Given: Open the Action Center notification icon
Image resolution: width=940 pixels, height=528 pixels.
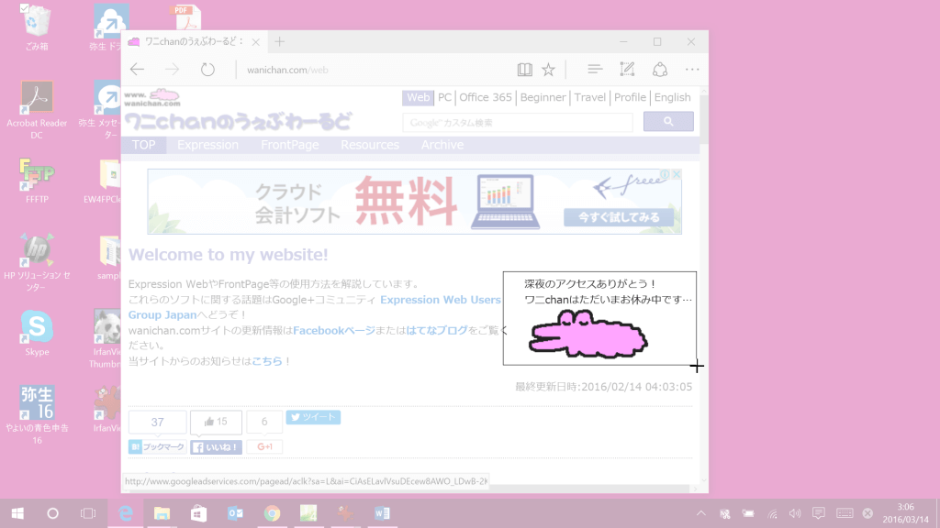Looking at the screenshot, I should [818, 513].
